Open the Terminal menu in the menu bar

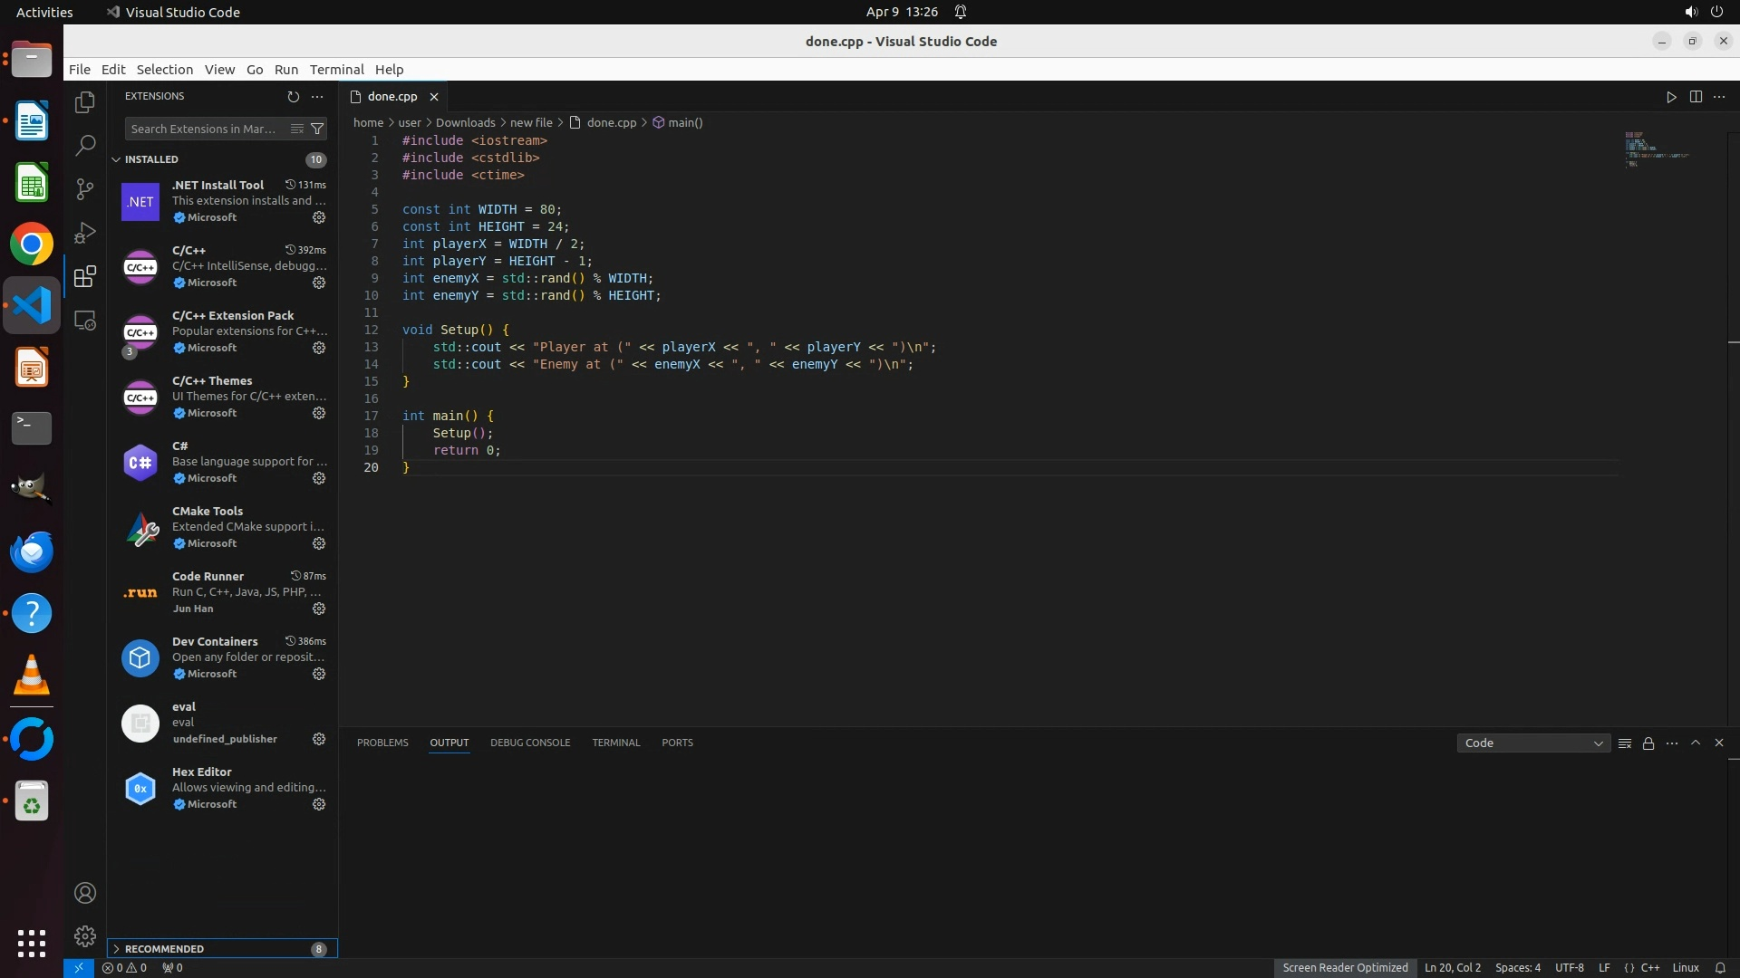[x=336, y=70]
